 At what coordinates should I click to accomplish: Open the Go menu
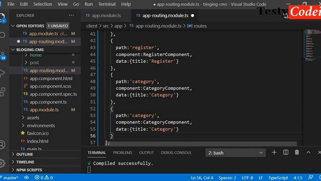point(76,4)
